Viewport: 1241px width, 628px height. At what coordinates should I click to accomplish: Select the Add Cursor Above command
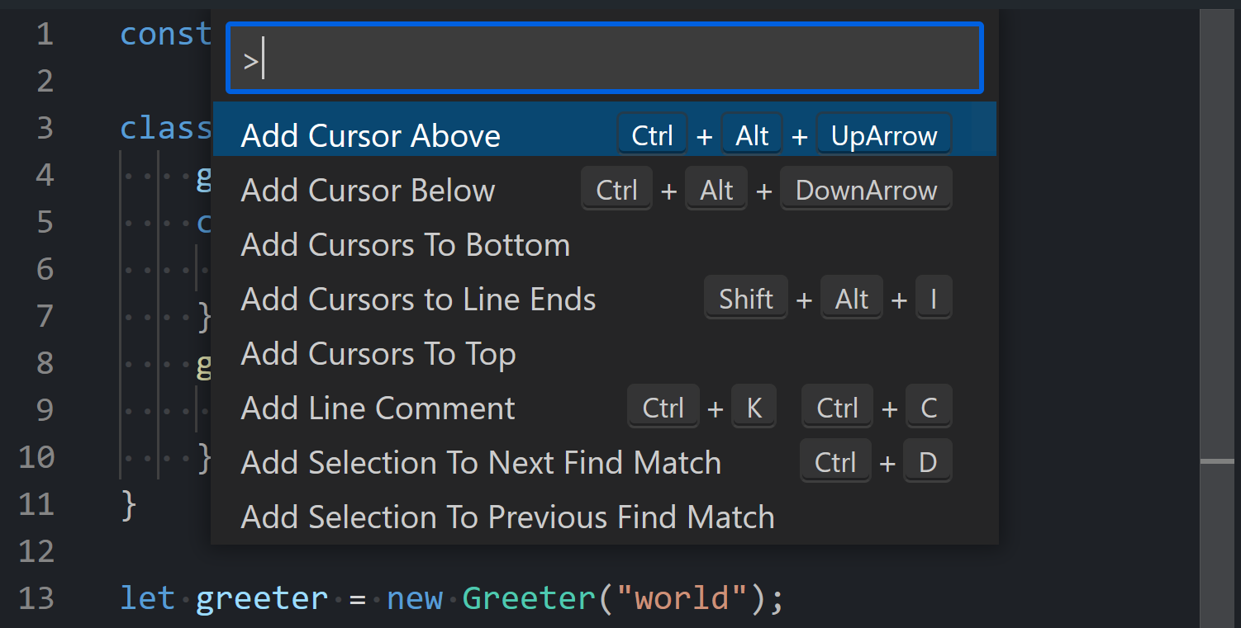point(371,136)
